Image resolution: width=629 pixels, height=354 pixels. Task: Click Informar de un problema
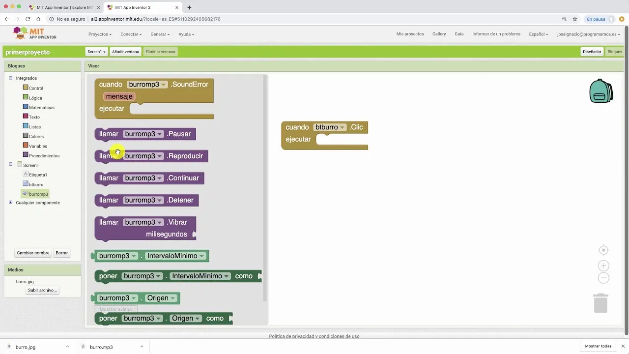pyautogui.click(x=496, y=34)
